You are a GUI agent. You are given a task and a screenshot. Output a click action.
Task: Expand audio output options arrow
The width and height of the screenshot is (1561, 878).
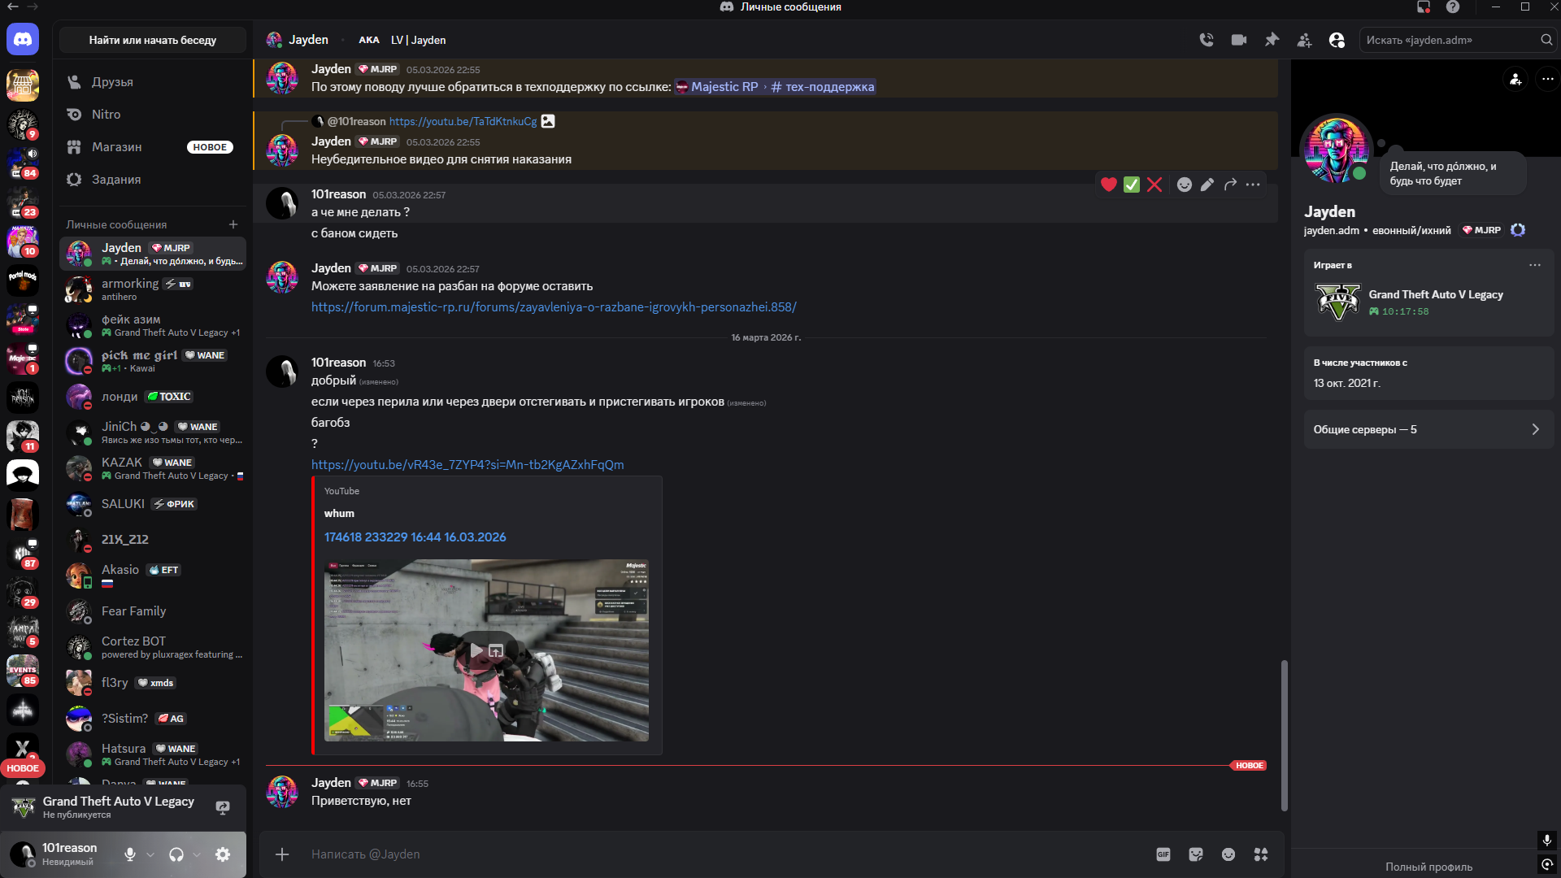[197, 854]
